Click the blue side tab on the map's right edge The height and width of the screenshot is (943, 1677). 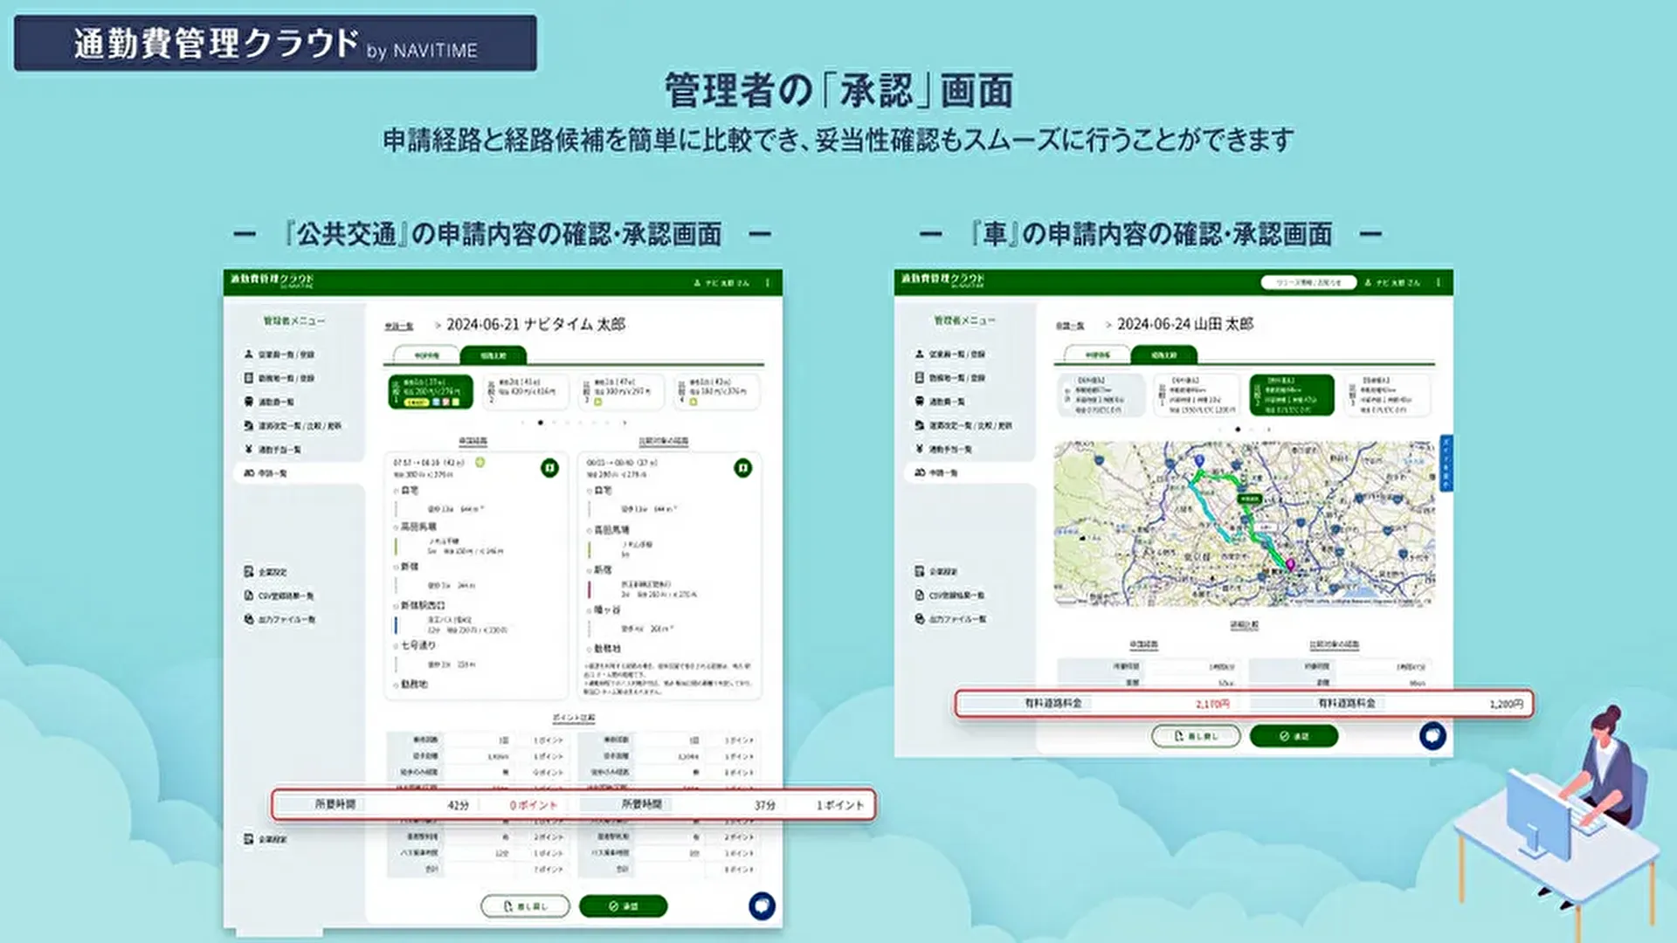pos(1446,463)
